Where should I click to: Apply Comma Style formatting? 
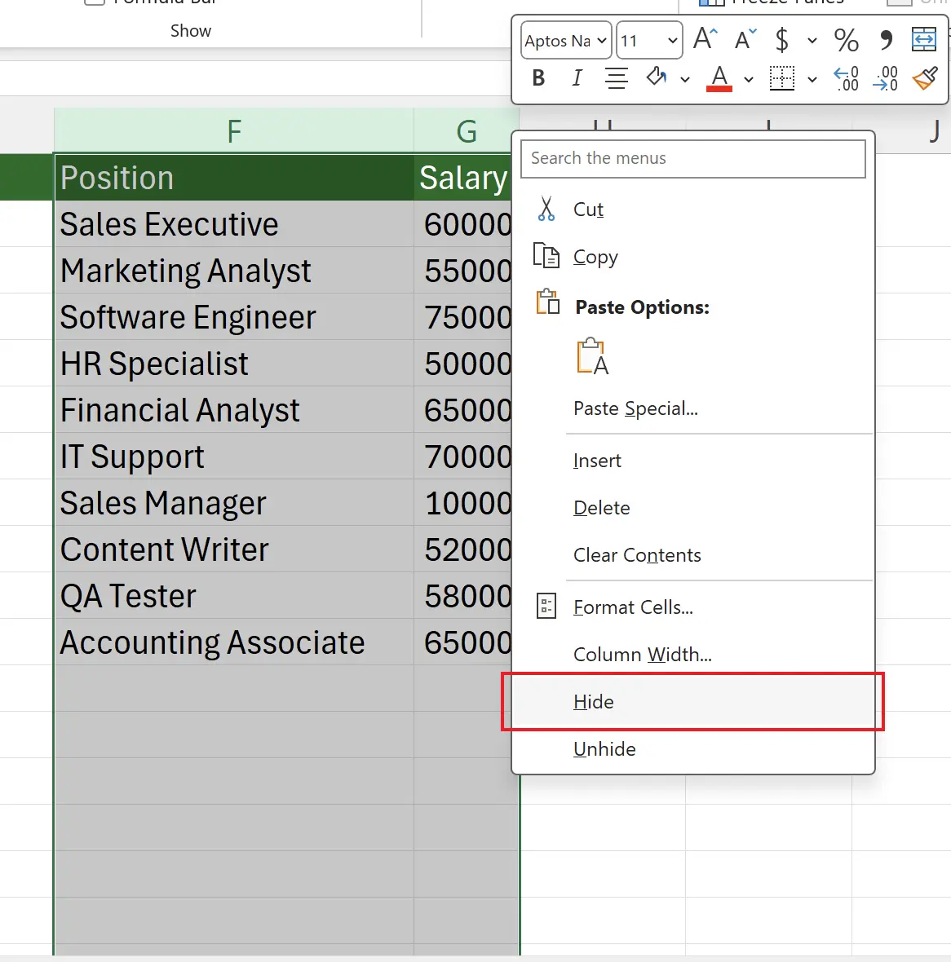(886, 39)
